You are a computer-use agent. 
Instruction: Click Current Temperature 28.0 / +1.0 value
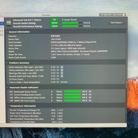click(57, 110)
